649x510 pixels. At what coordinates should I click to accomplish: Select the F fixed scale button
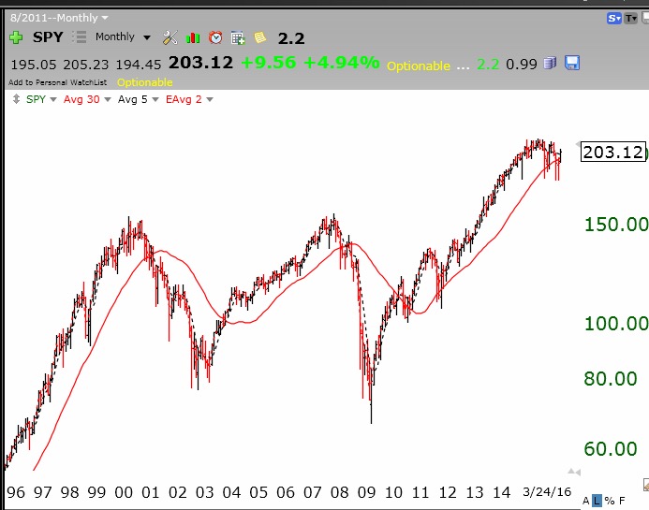pos(622,501)
